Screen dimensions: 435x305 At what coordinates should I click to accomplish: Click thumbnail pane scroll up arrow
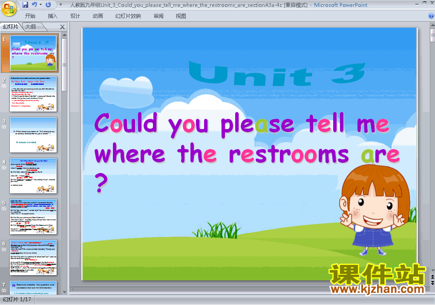[x=64, y=35]
